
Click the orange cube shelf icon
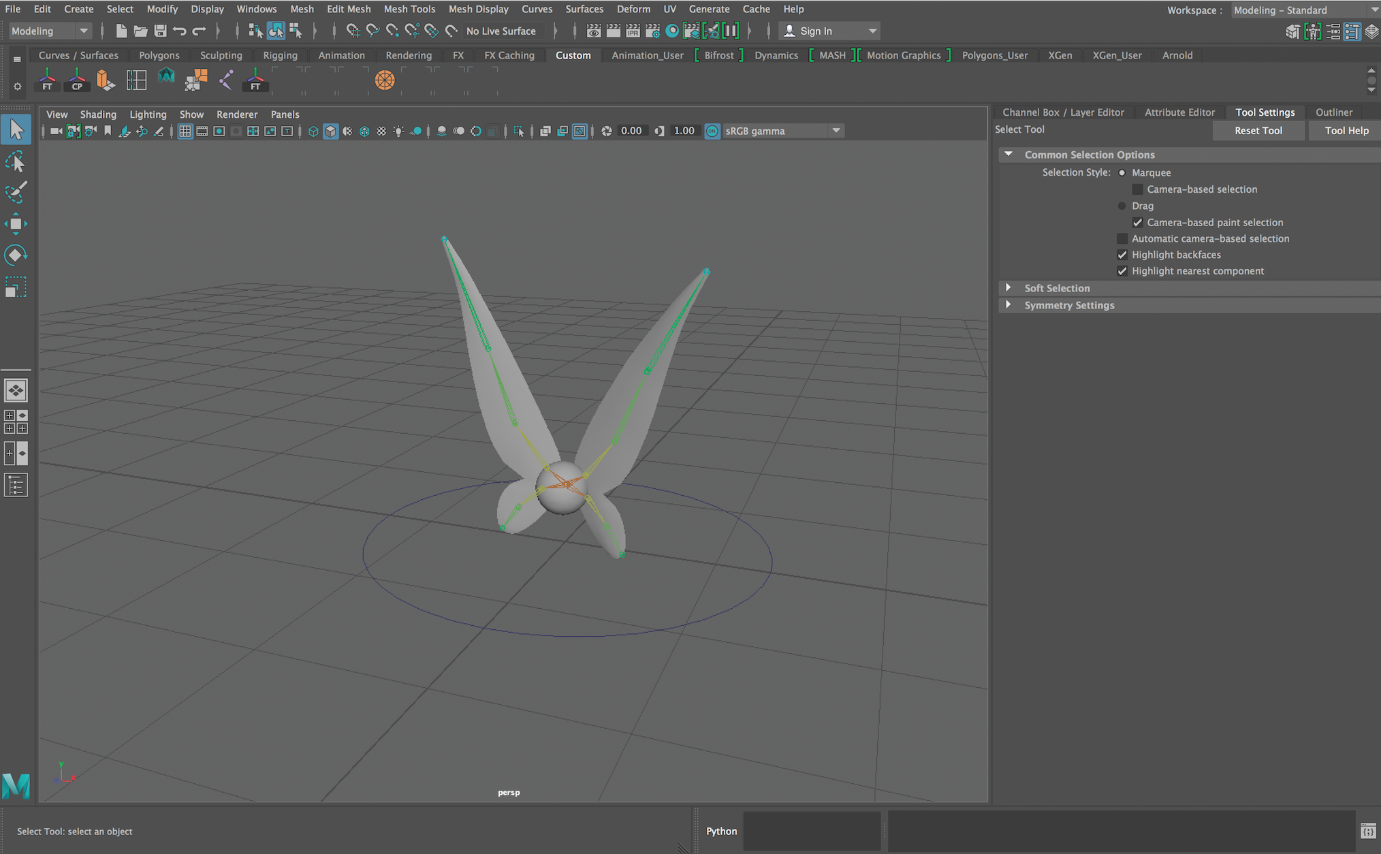point(106,80)
